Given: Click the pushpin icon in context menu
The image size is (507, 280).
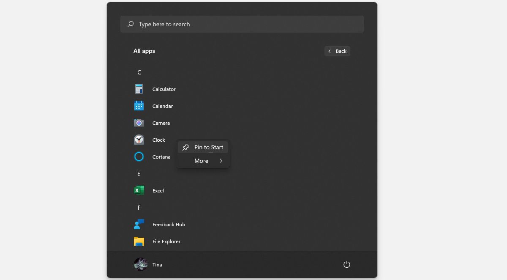Looking at the screenshot, I should (x=186, y=147).
